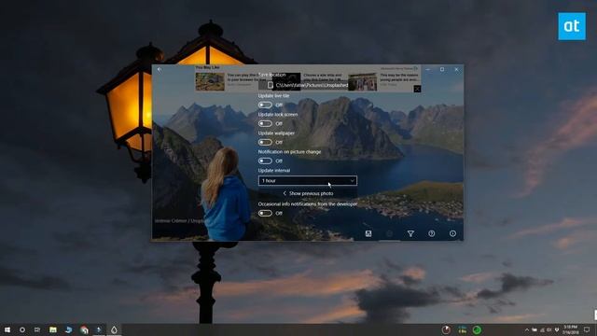Open the filter funnel icon

point(410,233)
